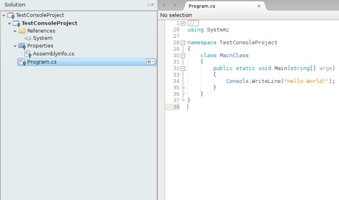This screenshot has width=339, height=200.
Task: Click the References folder icon
Action: coord(22,31)
